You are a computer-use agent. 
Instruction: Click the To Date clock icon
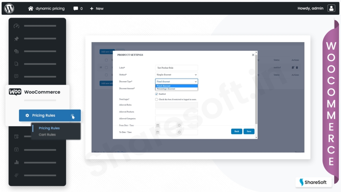[179, 132]
